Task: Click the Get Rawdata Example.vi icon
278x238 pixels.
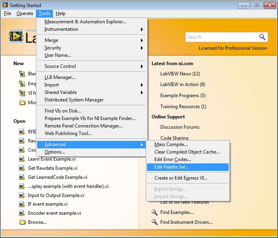Action: [22, 168]
